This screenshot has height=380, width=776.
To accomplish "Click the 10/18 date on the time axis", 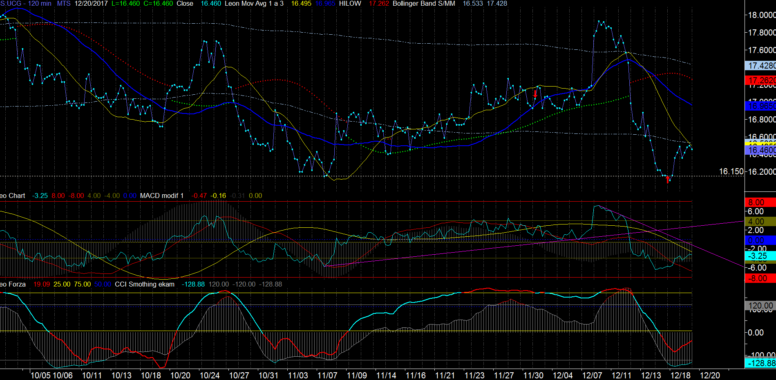I will click(151, 376).
